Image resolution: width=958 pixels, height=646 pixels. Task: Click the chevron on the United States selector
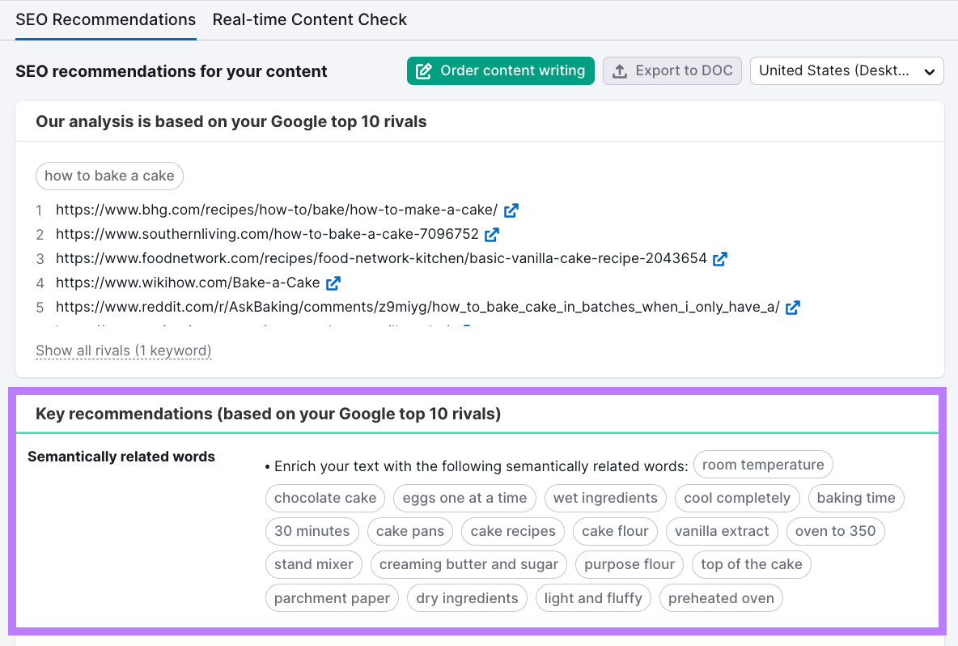pos(929,70)
